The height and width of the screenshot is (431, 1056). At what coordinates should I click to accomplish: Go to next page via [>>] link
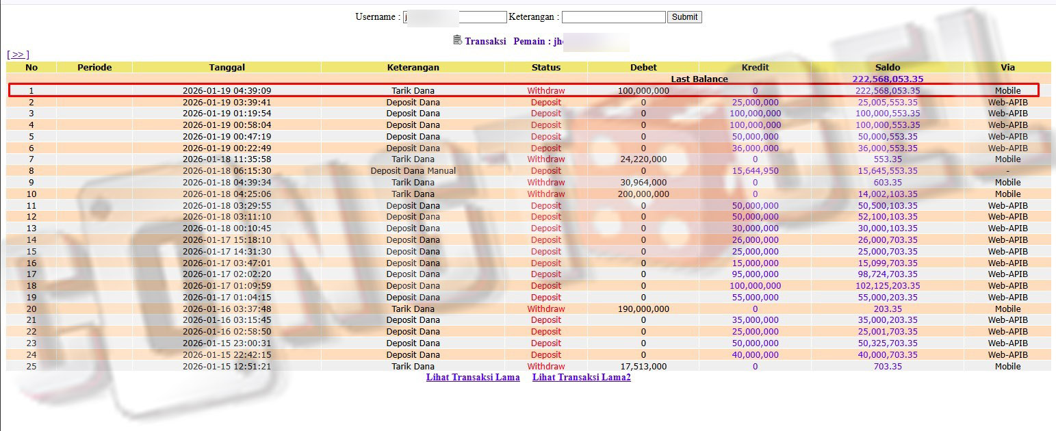[18, 55]
